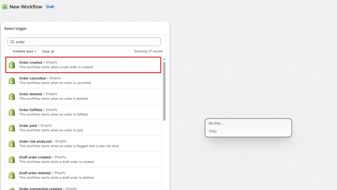Click the Shopify bag icon for Order risk analyzed

[12, 144]
